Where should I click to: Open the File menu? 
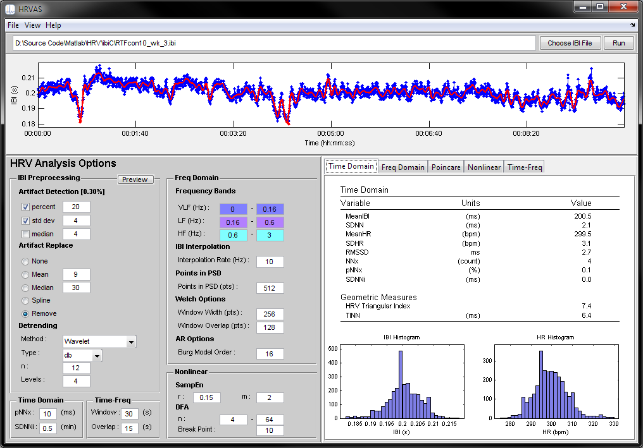tap(13, 25)
